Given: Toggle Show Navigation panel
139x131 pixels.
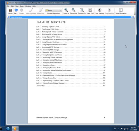Looking at the screenshot, I should click(121, 11).
